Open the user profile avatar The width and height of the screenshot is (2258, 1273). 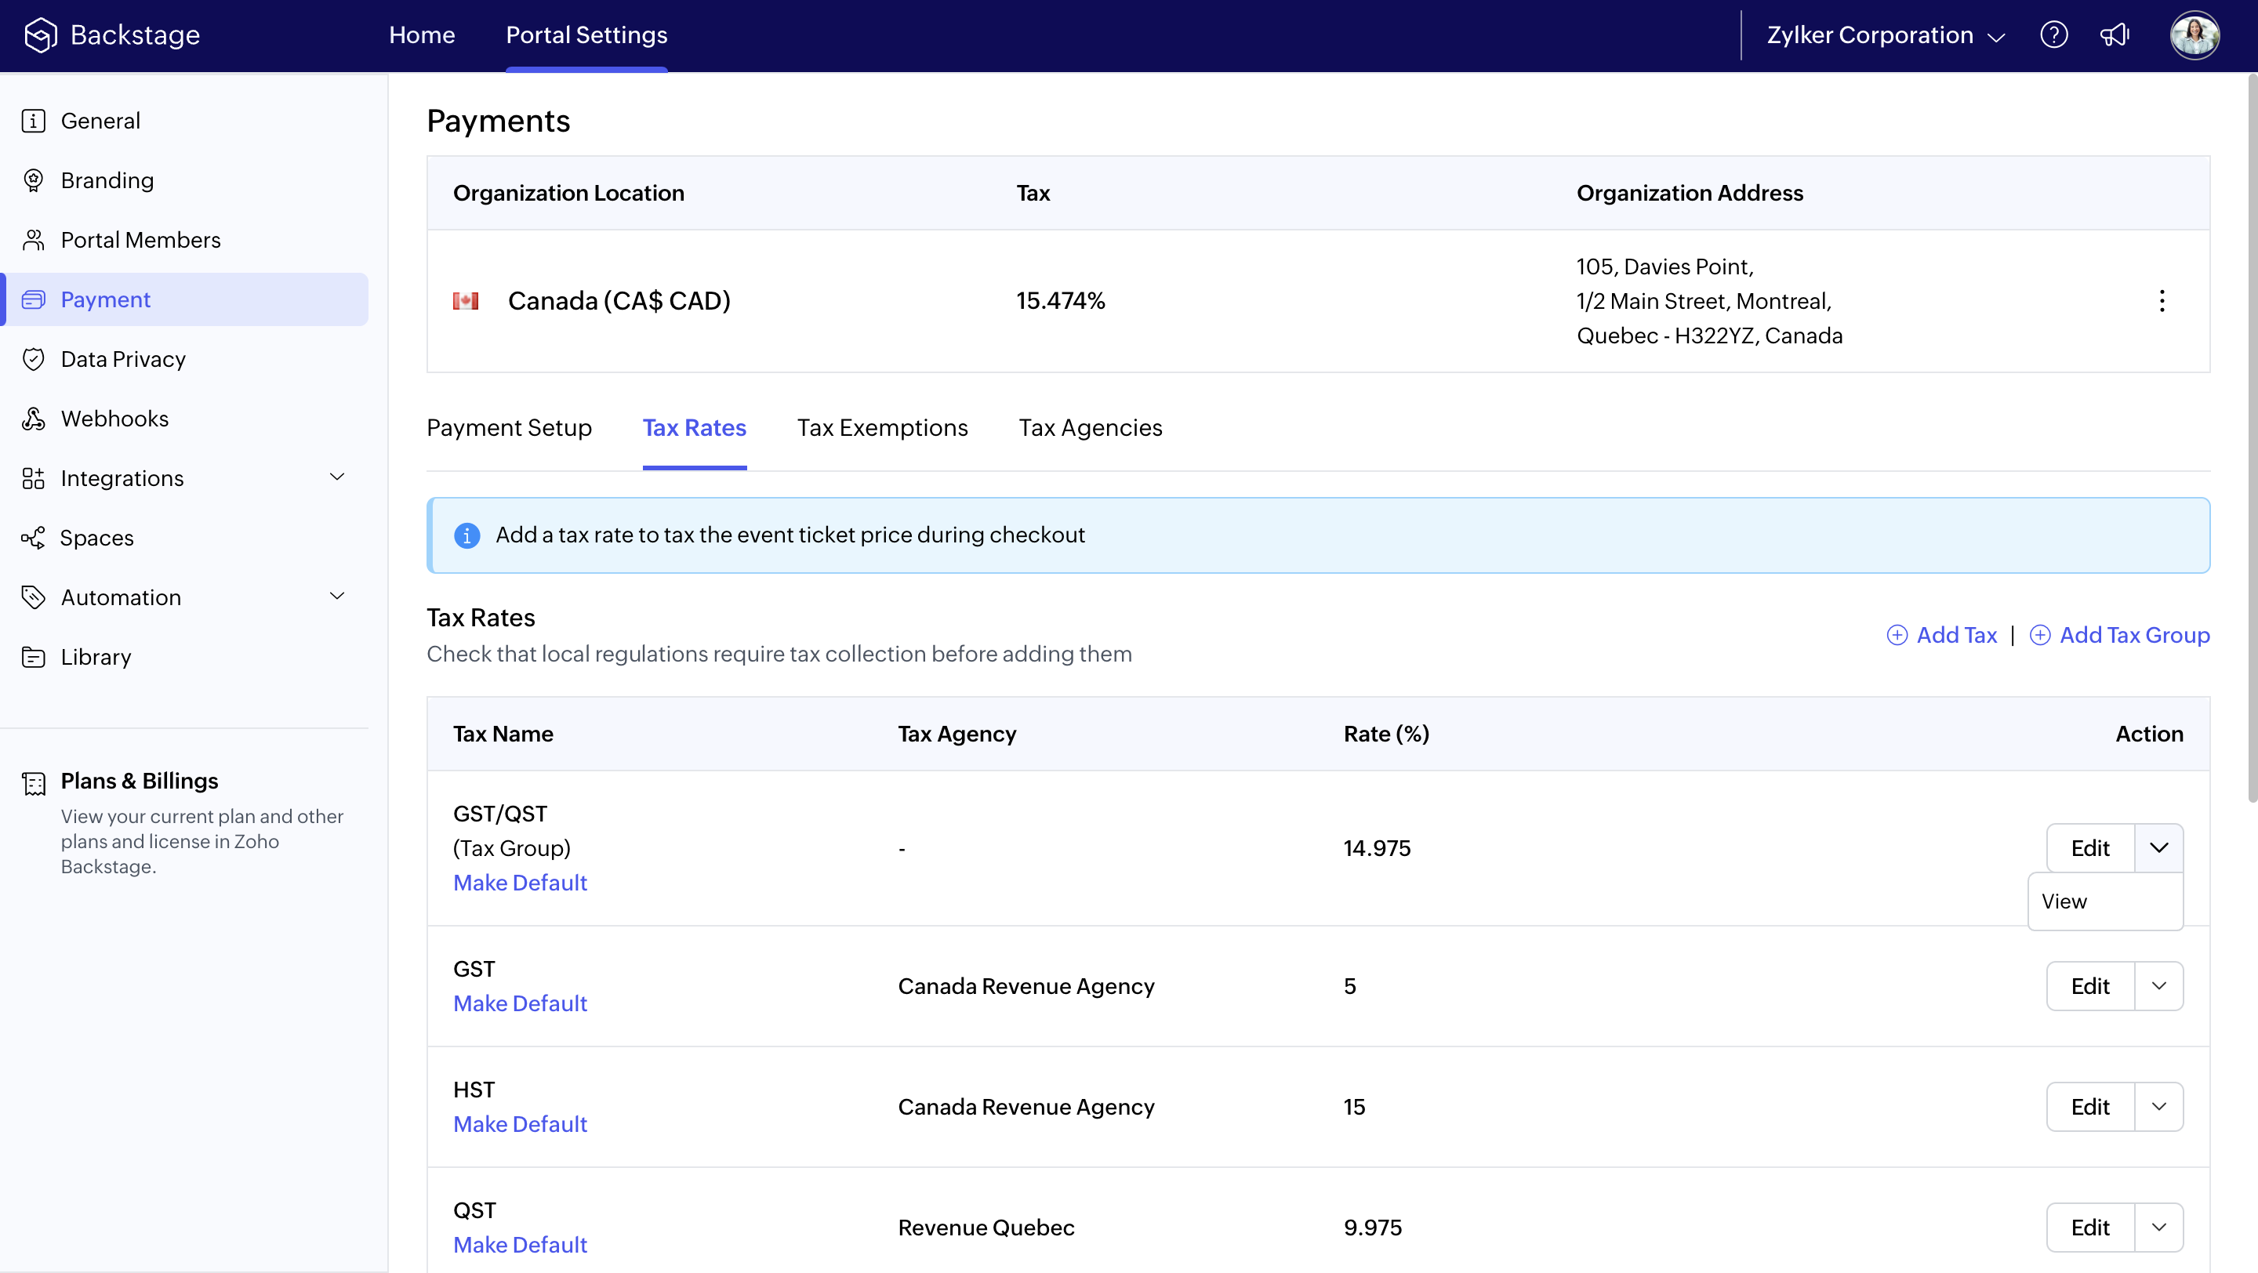click(x=2194, y=35)
